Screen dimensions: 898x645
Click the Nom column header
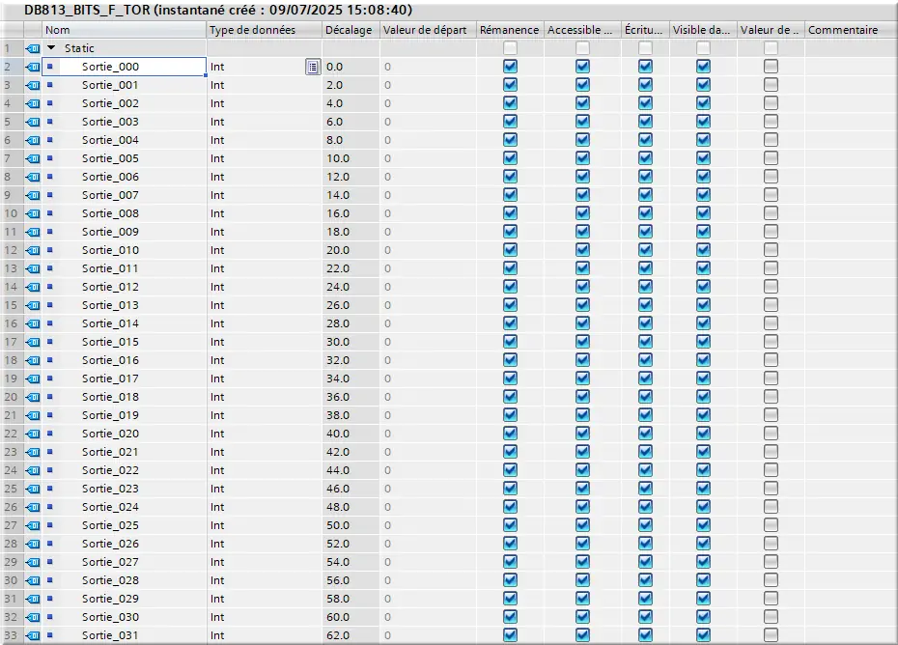124,30
